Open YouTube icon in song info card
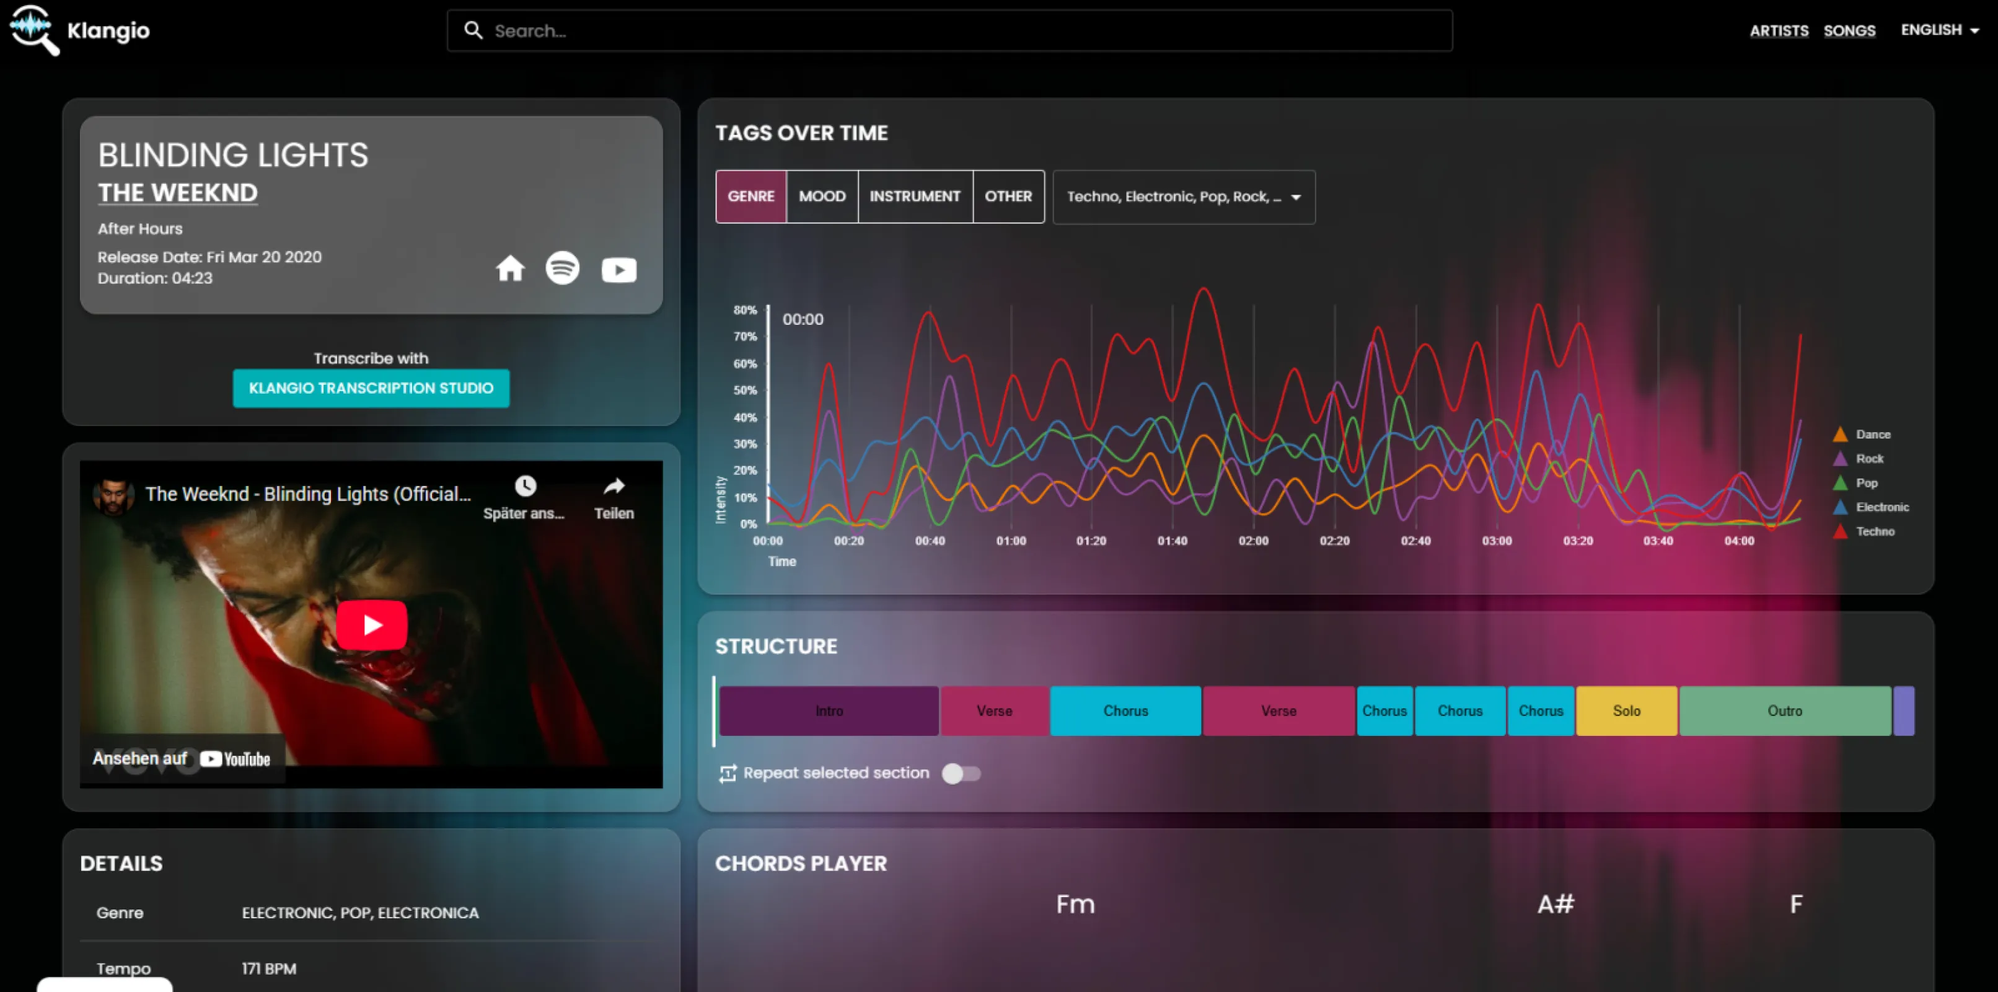1998x992 pixels. point(618,269)
